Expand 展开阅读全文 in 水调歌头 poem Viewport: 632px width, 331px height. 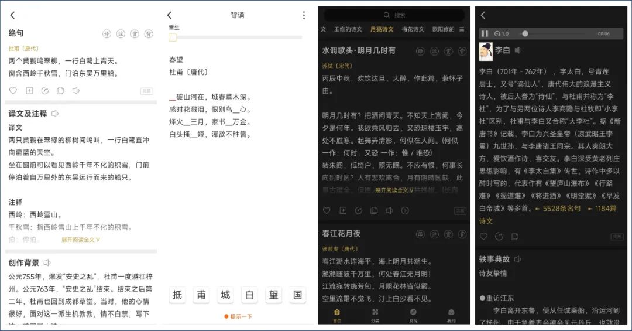click(x=394, y=190)
